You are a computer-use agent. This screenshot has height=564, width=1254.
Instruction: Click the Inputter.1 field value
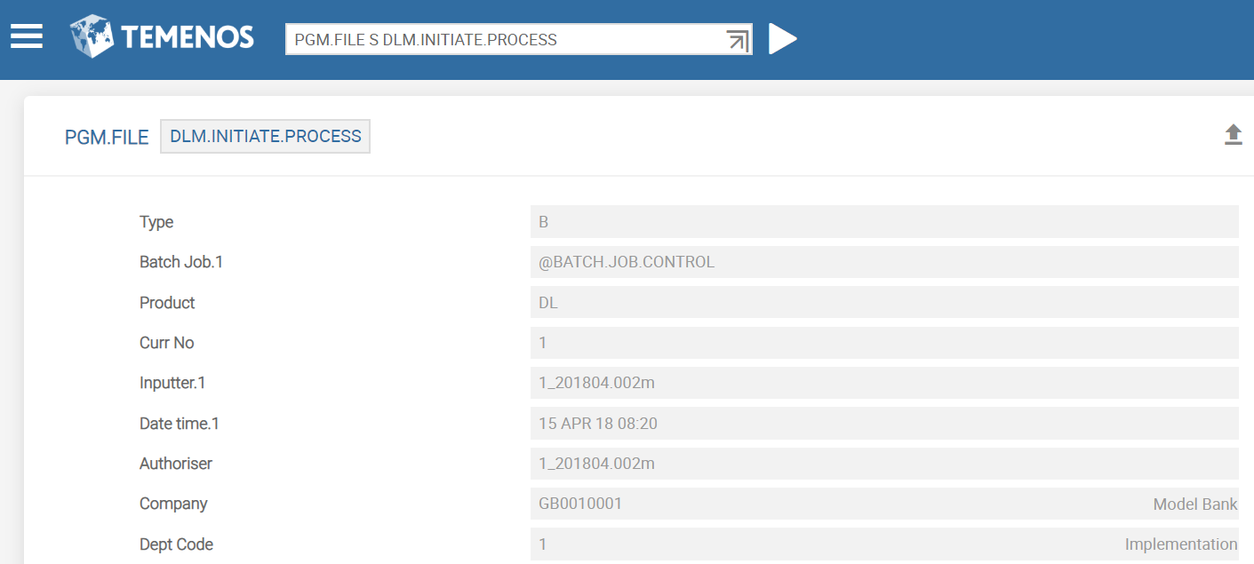tap(884, 383)
